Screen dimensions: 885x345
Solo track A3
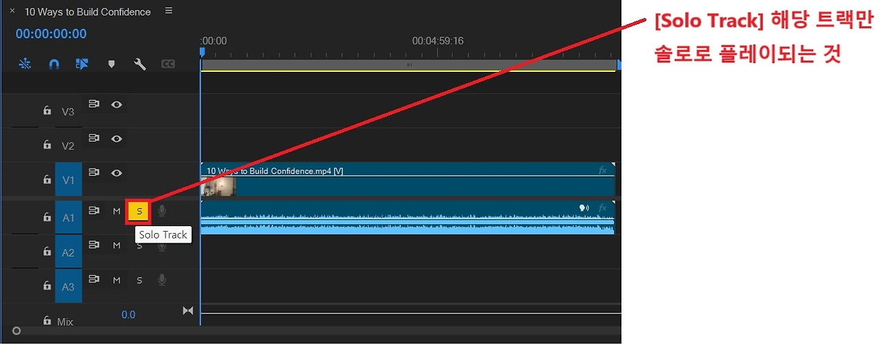[x=139, y=280]
